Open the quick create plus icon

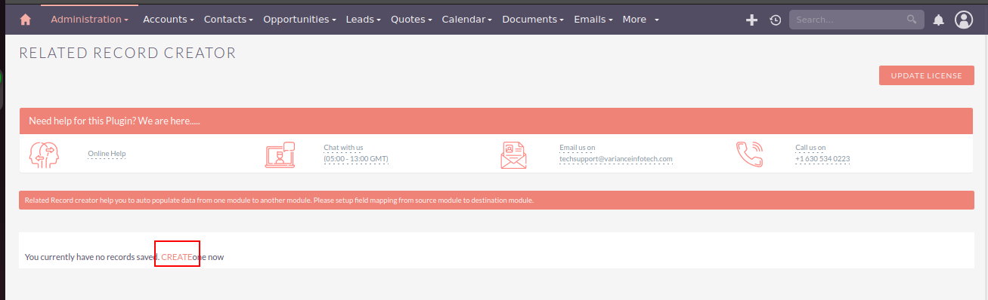pos(751,20)
